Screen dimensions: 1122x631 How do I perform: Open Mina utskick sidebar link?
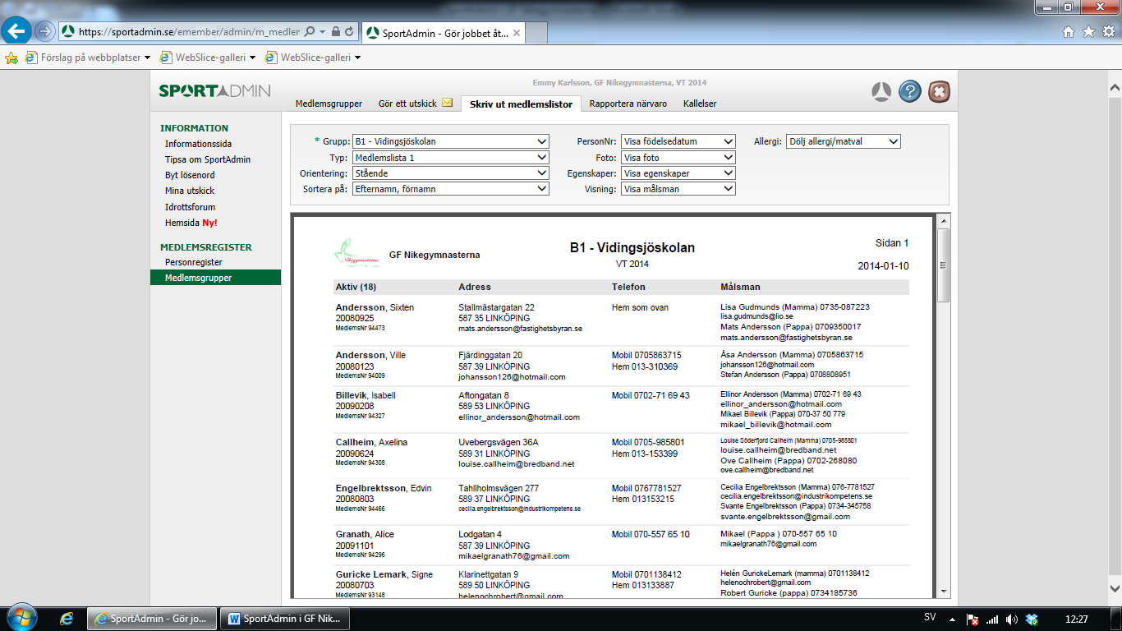[189, 191]
